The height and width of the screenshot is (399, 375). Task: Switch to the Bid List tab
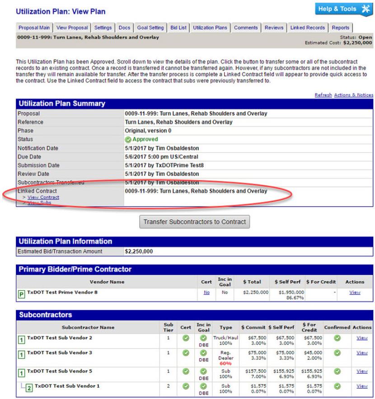click(x=178, y=28)
